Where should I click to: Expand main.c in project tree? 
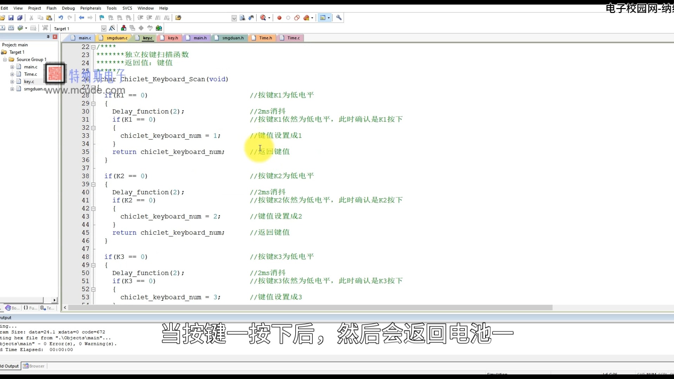[x=12, y=67]
